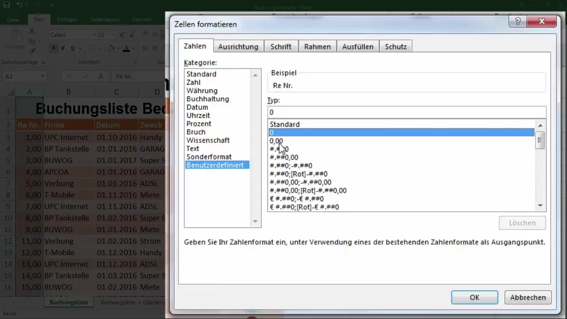The height and width of the screenshot is (319, 567).
Task: Click the help question mark button in the dialog
Action: tap(517, 21)
